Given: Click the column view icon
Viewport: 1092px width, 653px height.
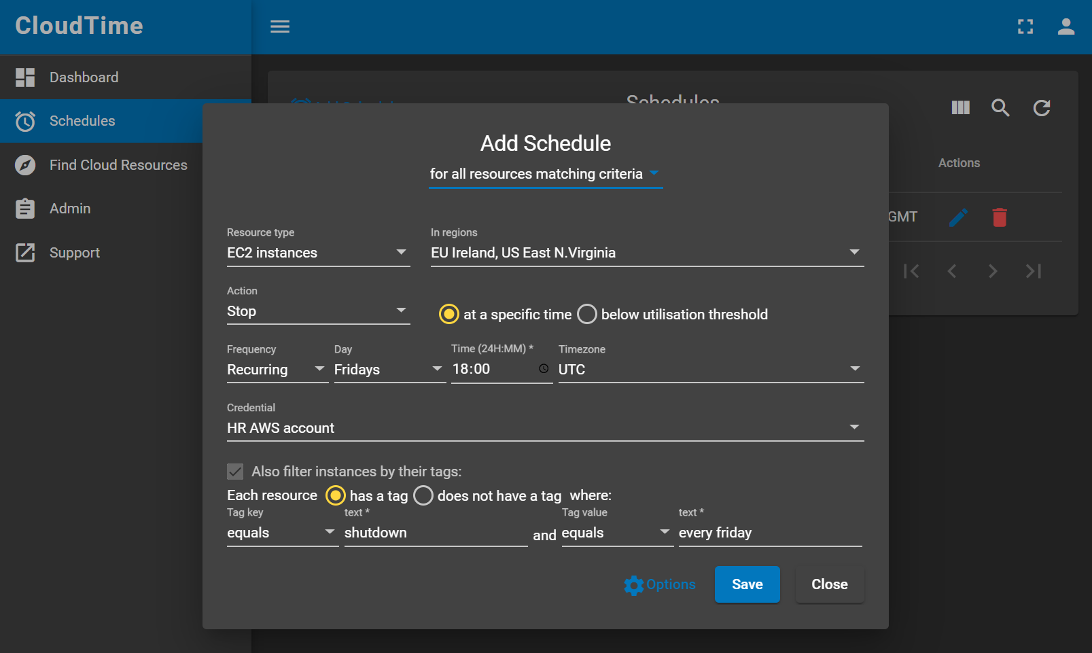Looking at the screenshot, I should tap(960, 107).
